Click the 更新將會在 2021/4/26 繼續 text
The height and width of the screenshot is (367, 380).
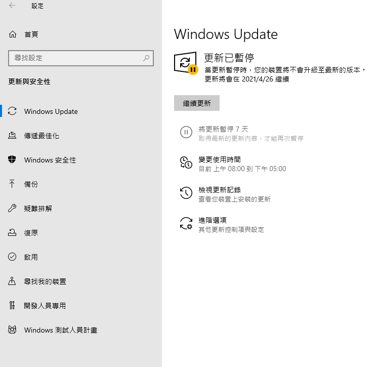click(247, 79)
